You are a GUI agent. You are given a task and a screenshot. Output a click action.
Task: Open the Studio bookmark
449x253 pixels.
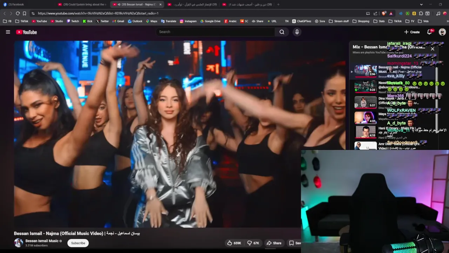57,21
